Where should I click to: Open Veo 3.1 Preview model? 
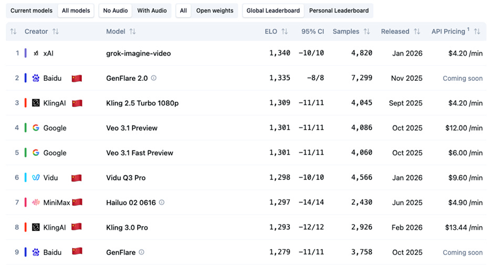132,128
